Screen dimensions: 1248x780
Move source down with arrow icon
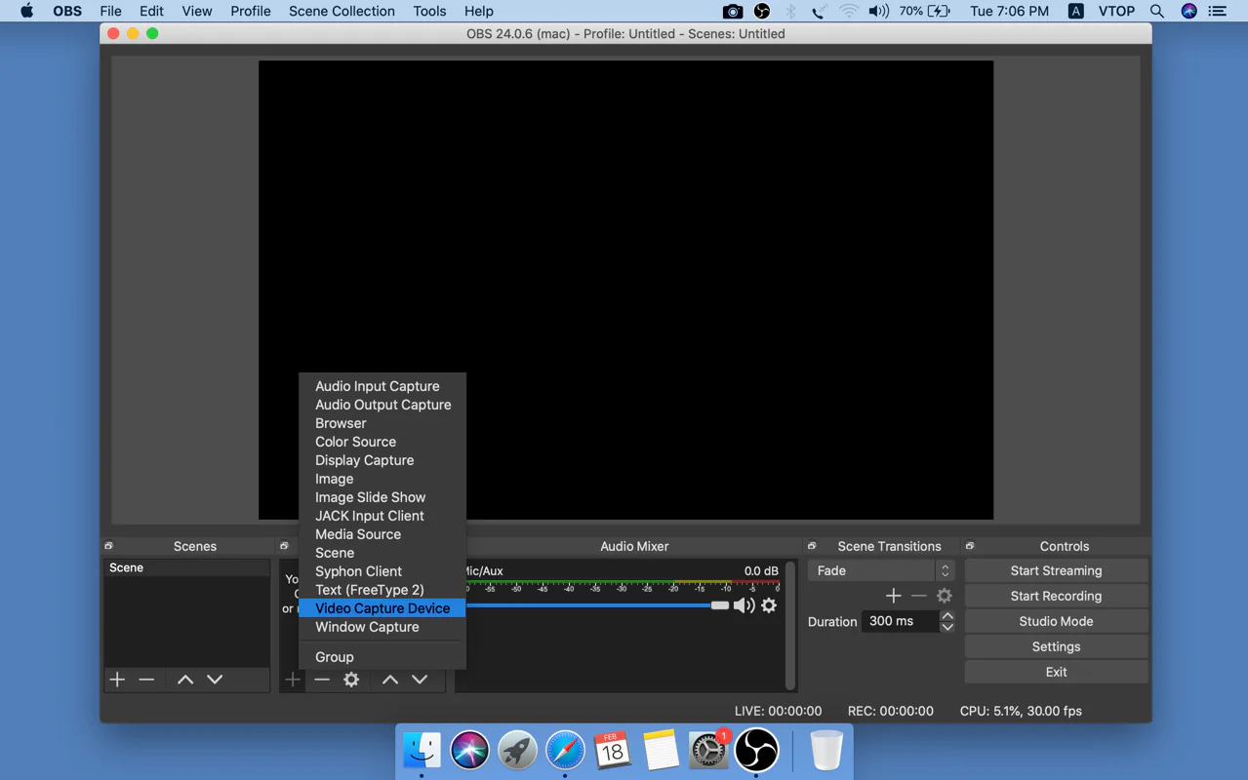tap(420, 680)
